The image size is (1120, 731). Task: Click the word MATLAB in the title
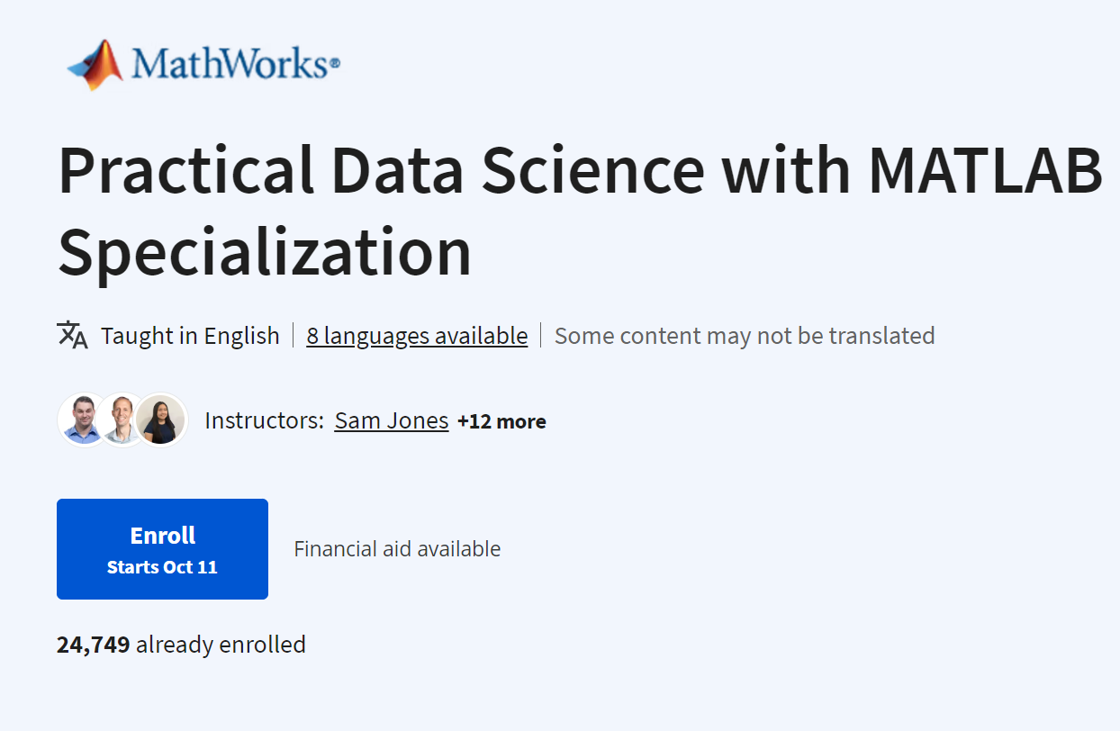986,169
